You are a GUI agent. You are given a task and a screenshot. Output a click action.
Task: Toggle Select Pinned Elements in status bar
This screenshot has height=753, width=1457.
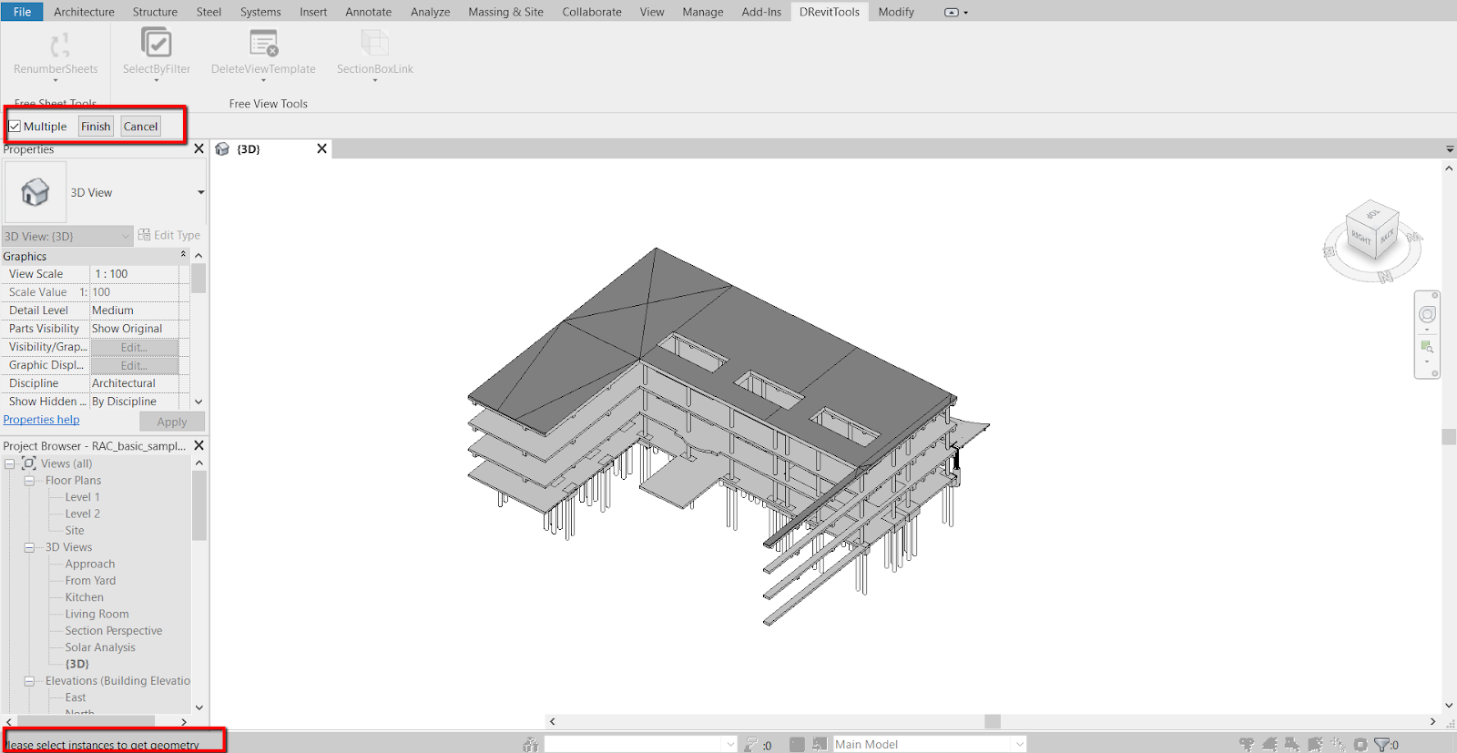pyautogui.click(x=1292, y=745)
